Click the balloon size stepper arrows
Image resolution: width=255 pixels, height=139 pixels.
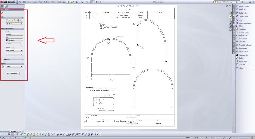(x=22, y=44)
